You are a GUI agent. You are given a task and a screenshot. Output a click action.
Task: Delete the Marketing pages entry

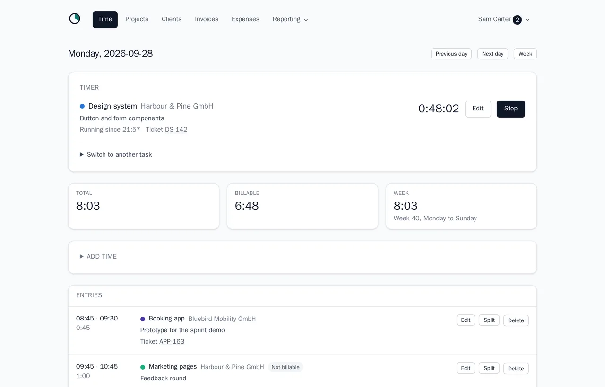click(x=516, y=369)
